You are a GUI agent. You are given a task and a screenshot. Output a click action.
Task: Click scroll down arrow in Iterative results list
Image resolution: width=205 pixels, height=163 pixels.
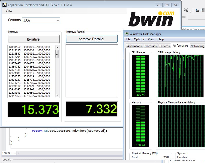[x=57, y=95]
